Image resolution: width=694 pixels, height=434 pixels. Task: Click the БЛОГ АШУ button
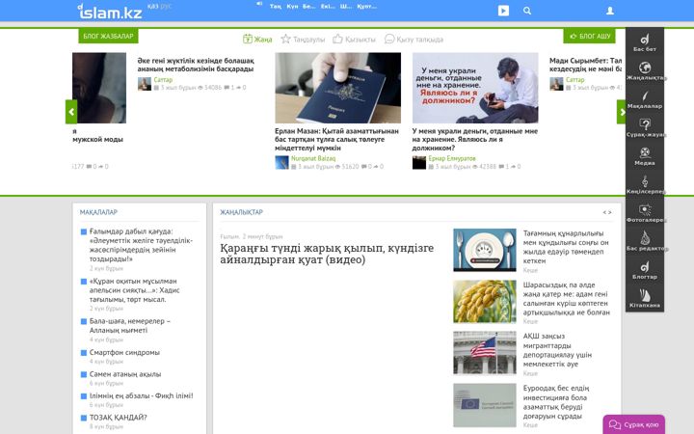[590, 37]
